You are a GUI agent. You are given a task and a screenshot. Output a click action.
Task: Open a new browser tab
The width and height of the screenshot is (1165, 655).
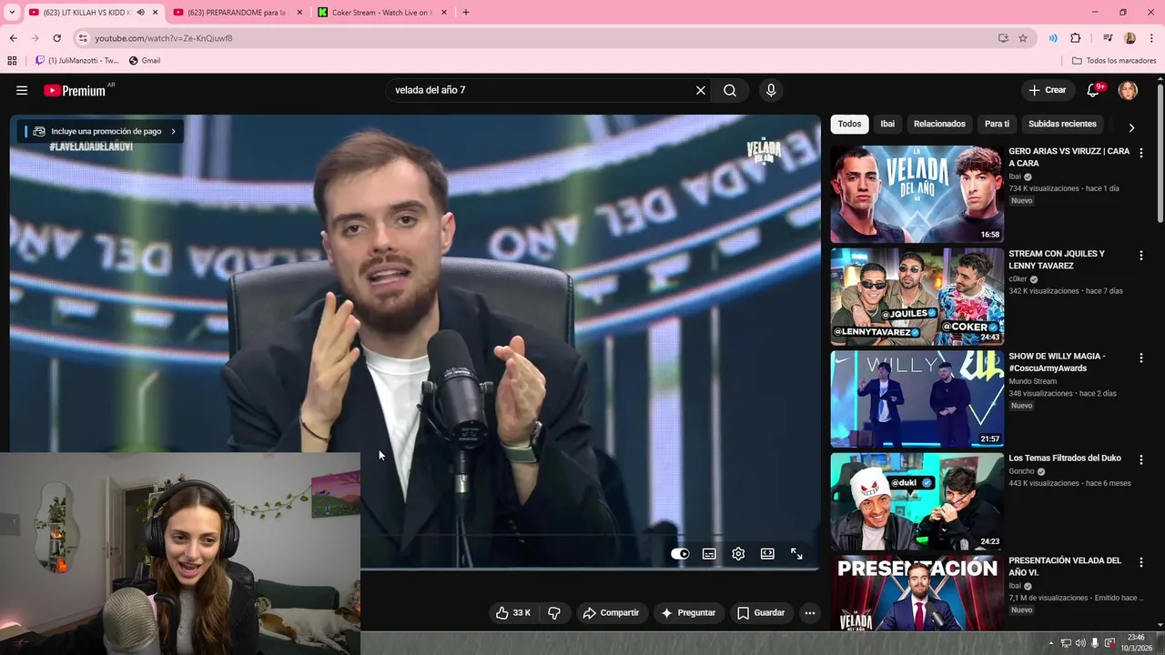[x=466, y=13]
